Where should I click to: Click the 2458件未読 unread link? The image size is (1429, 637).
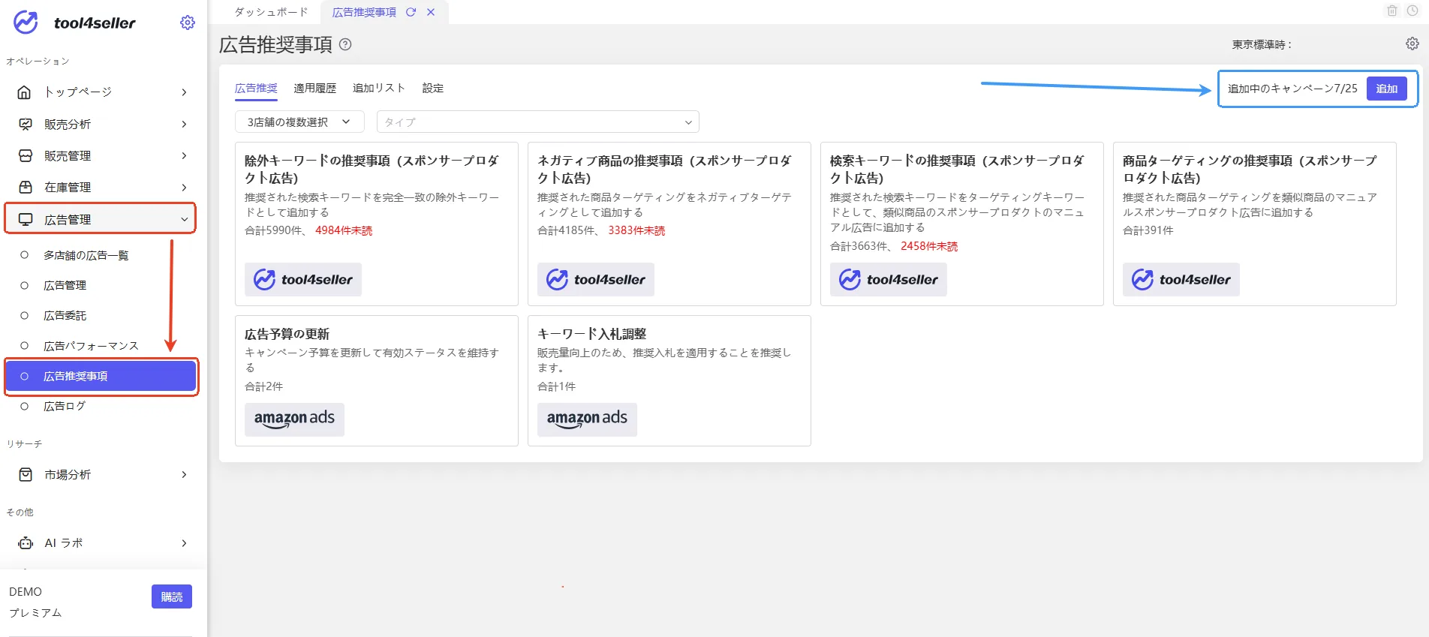point(929,246)
